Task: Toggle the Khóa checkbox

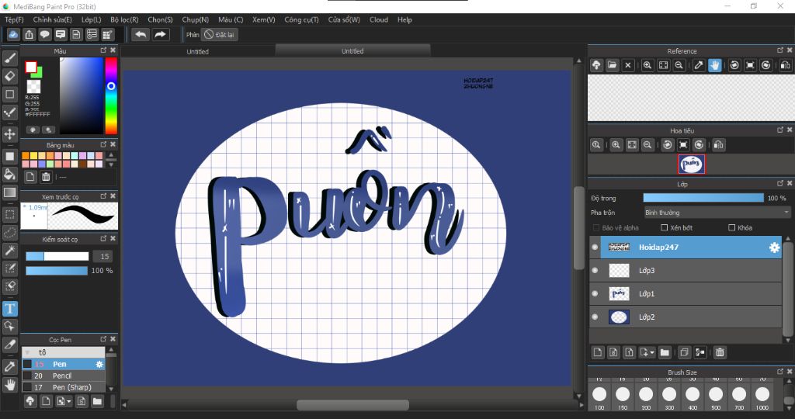Action: (731, 227)
